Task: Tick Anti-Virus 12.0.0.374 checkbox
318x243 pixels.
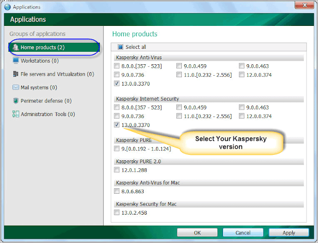Action: coord(241,75)
